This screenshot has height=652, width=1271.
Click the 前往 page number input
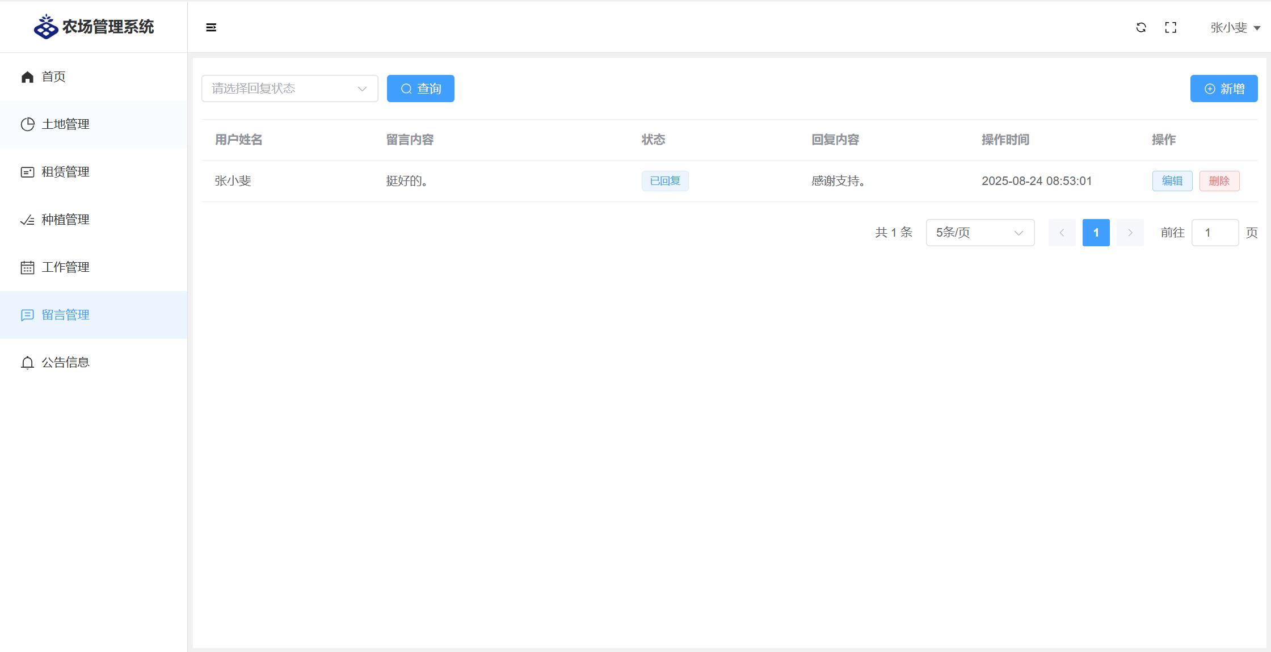(x=1215, y=233)
